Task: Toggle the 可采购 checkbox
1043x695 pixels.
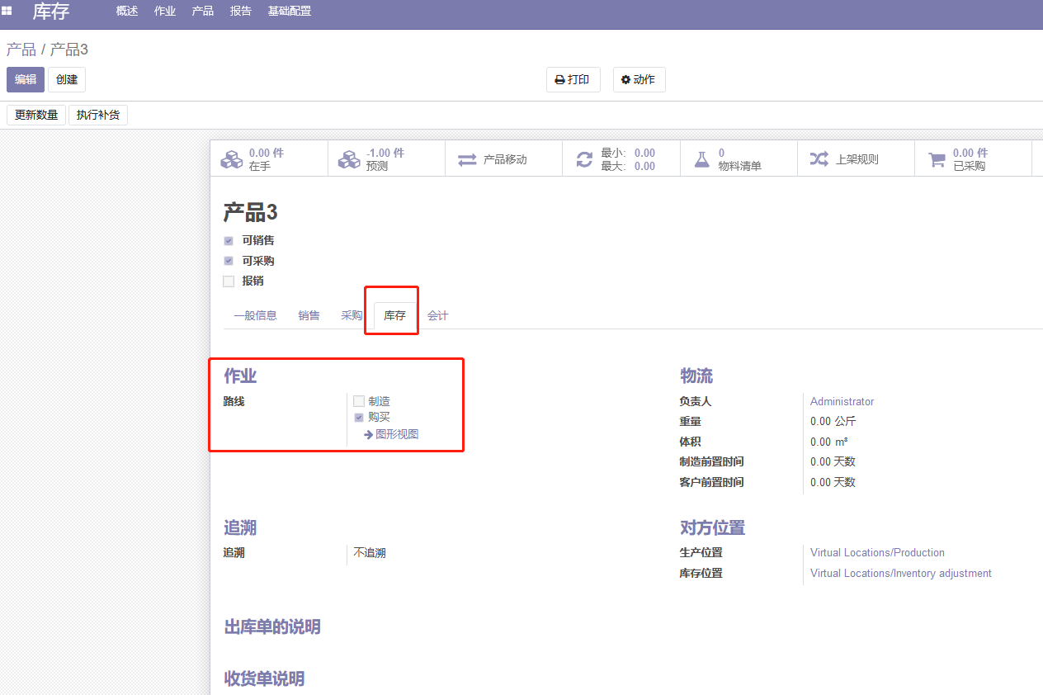Action: [229, 261]
